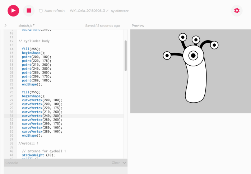Click sketch title Wk1_Oxia_20180905_3

[x=87, y=11]
